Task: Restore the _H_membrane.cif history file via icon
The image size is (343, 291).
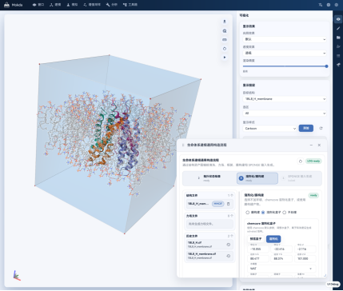Action: (229, 256)
